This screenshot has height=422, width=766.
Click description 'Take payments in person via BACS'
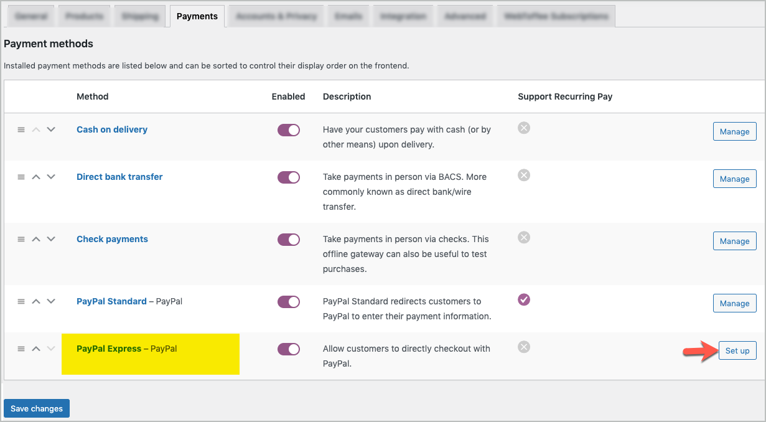coord(405,192)
